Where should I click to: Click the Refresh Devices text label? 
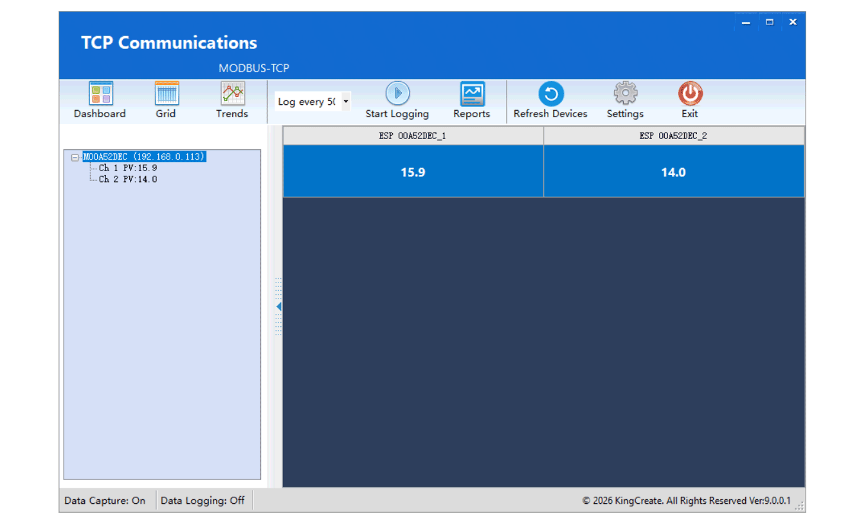point(550,114)
